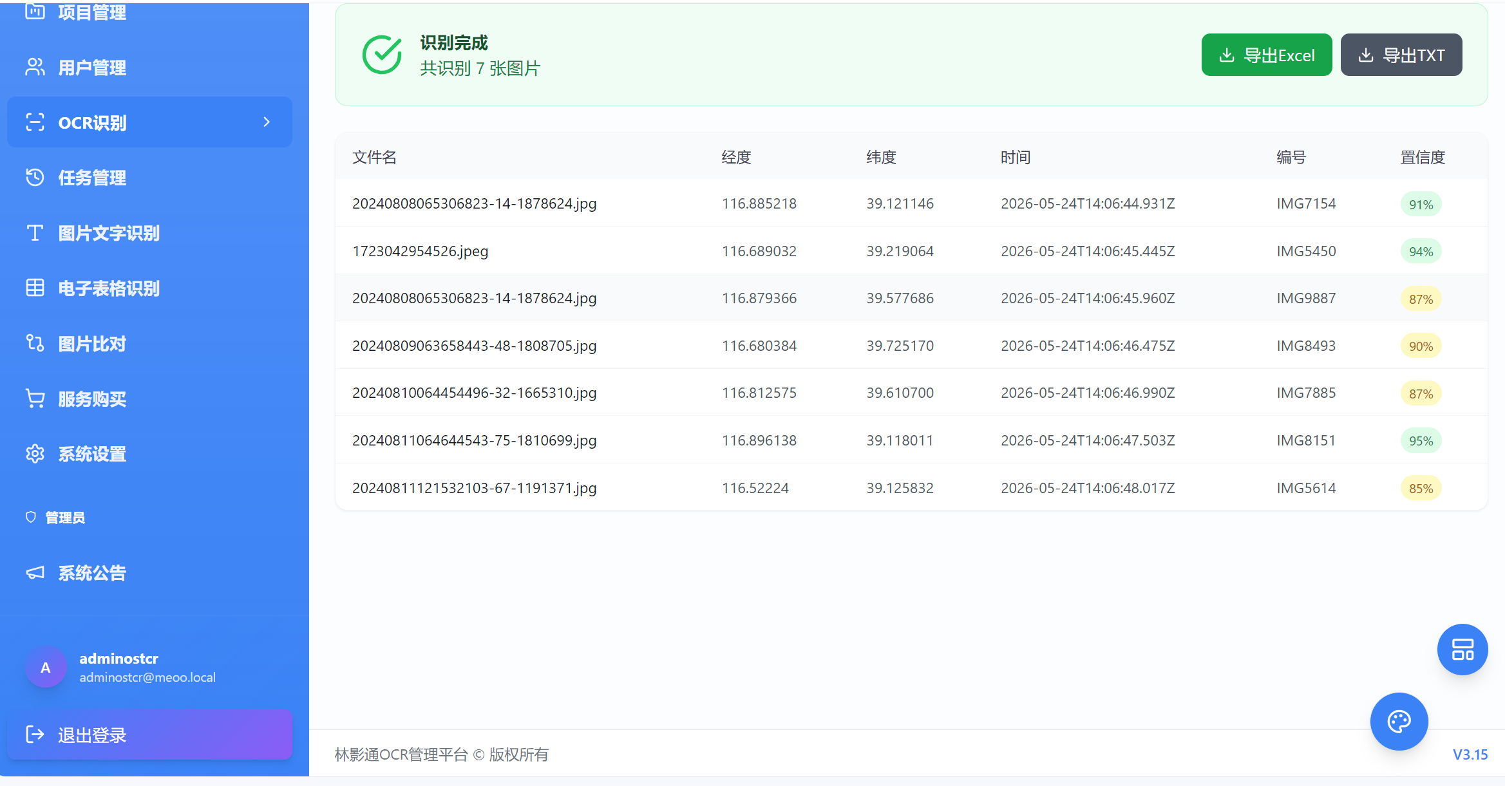Click the 共识别 7 张图片 summary text
Viewport: 1505px width, 786px height.
(480, 68)
